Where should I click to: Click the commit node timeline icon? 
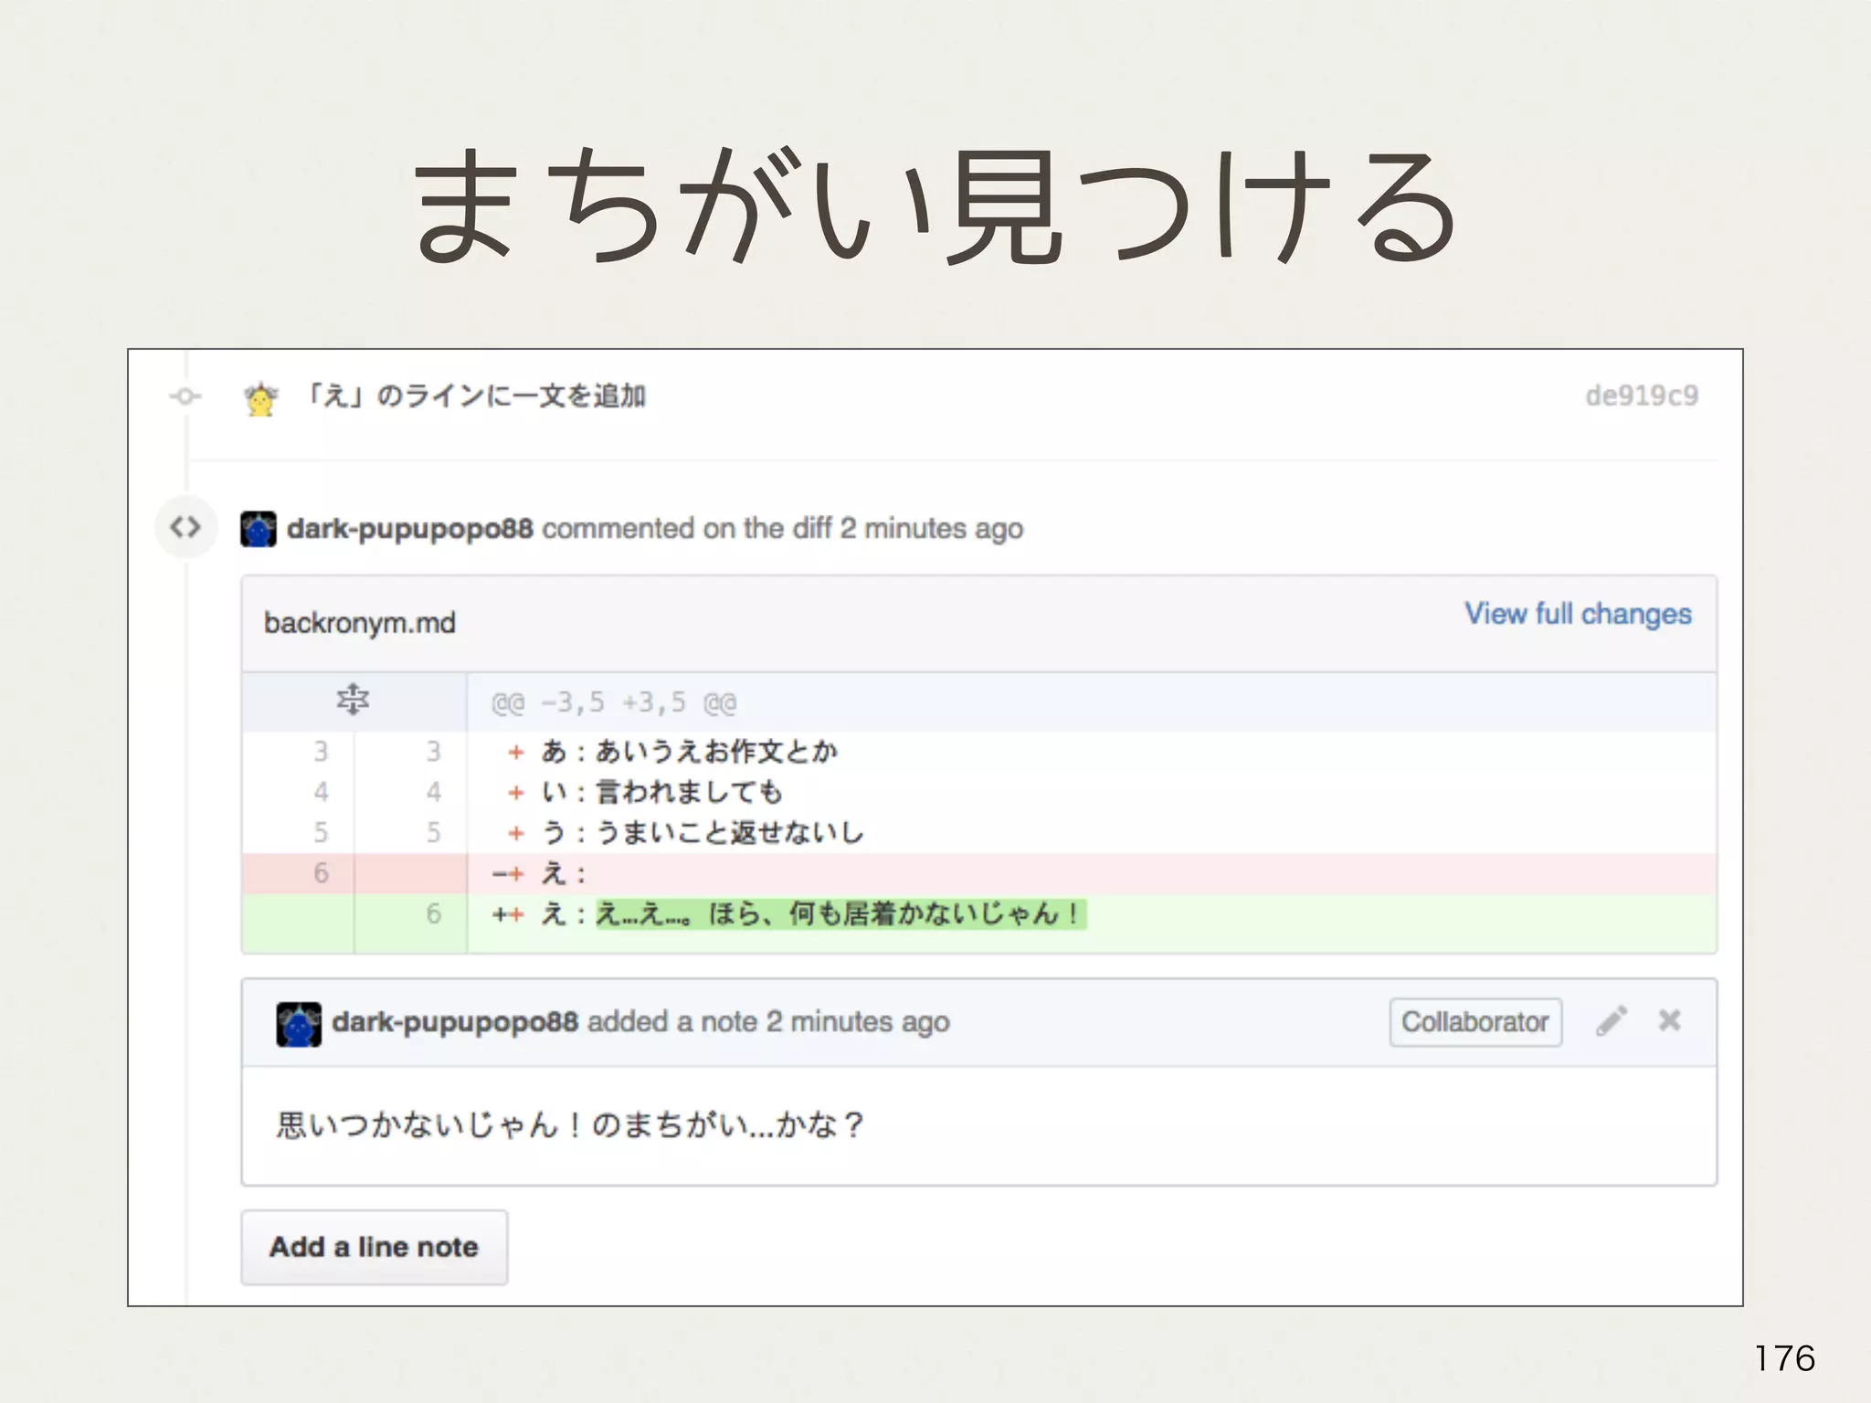[185, 396]
